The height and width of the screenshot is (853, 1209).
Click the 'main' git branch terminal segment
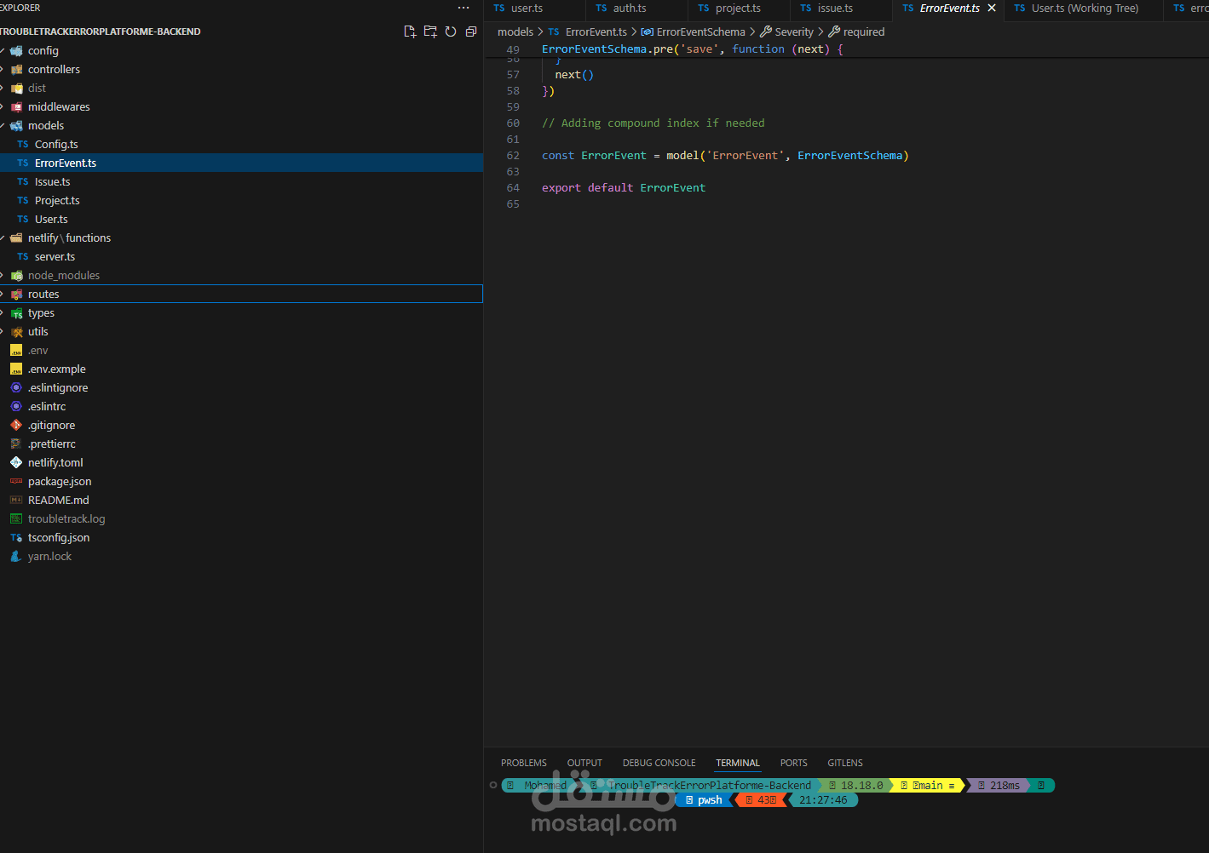tap(928, 786)
